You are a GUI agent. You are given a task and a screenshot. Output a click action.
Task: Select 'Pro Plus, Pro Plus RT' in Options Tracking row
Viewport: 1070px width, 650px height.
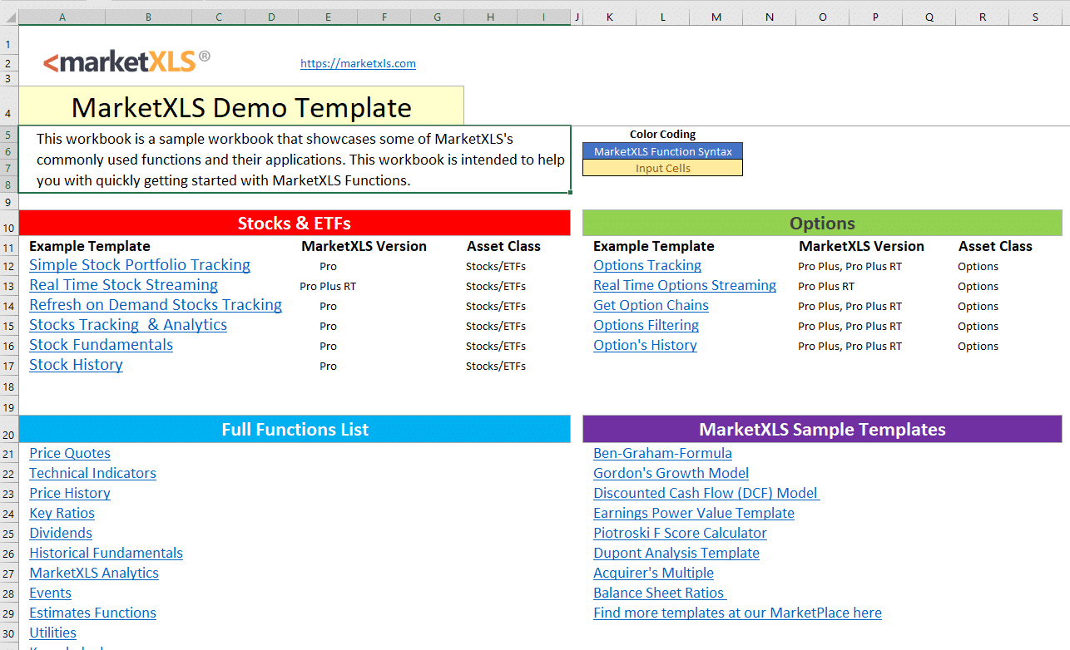(850, 266)
